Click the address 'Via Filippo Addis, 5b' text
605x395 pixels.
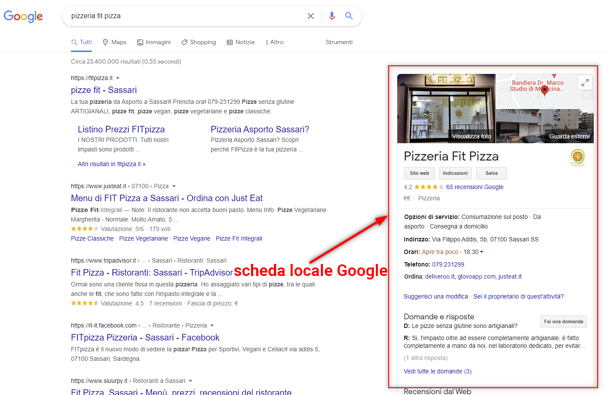[461, 239]
